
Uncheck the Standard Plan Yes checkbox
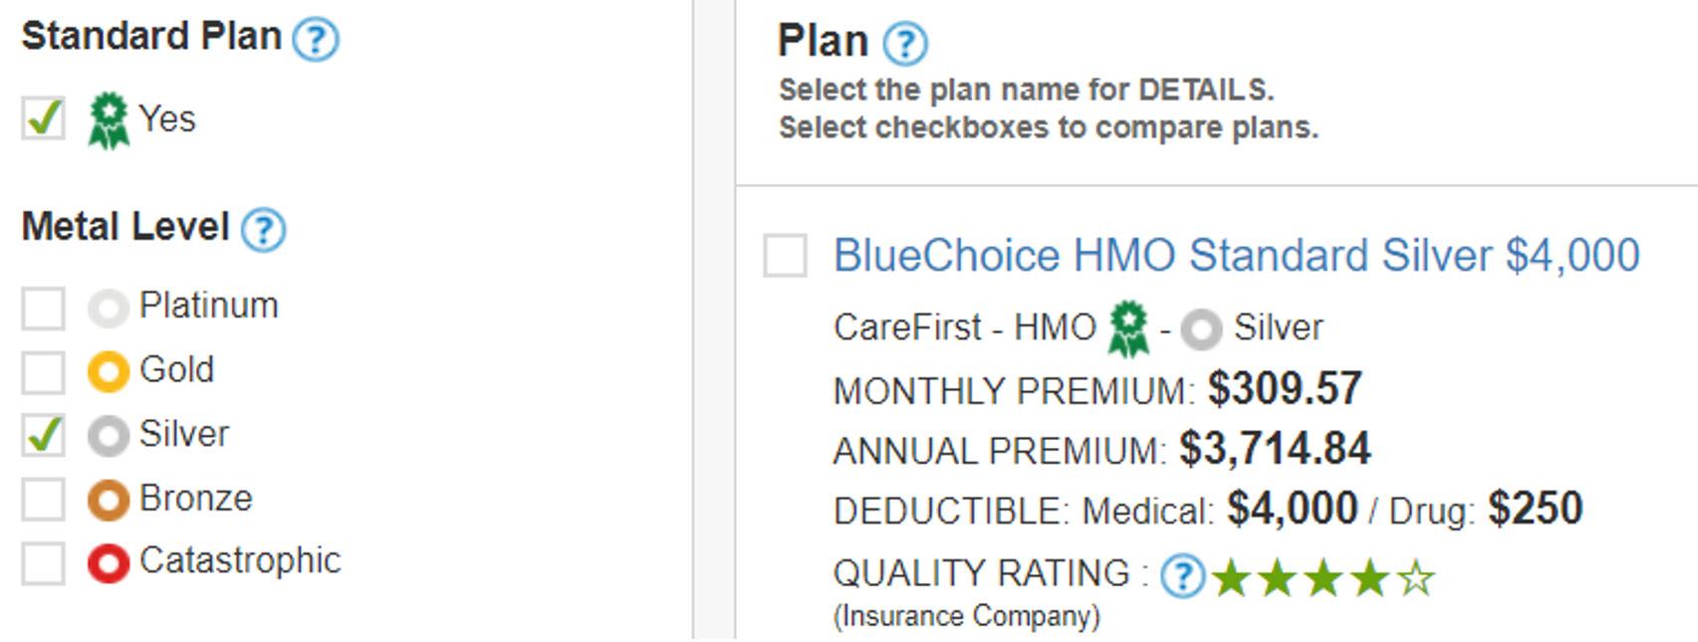44,118
